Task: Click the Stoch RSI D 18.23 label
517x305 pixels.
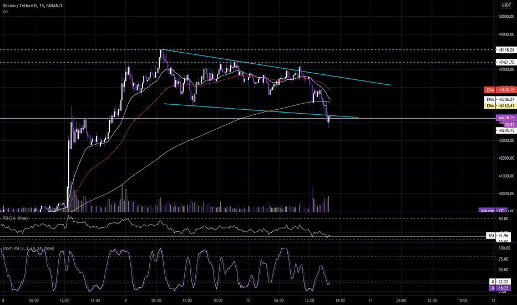Action: (500, 288)
